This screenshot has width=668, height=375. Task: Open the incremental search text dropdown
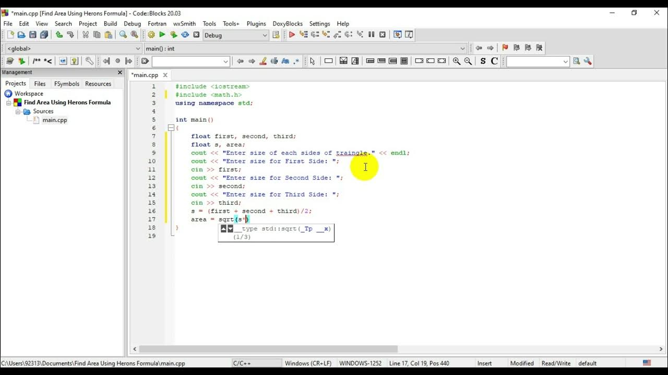[225, 61]
